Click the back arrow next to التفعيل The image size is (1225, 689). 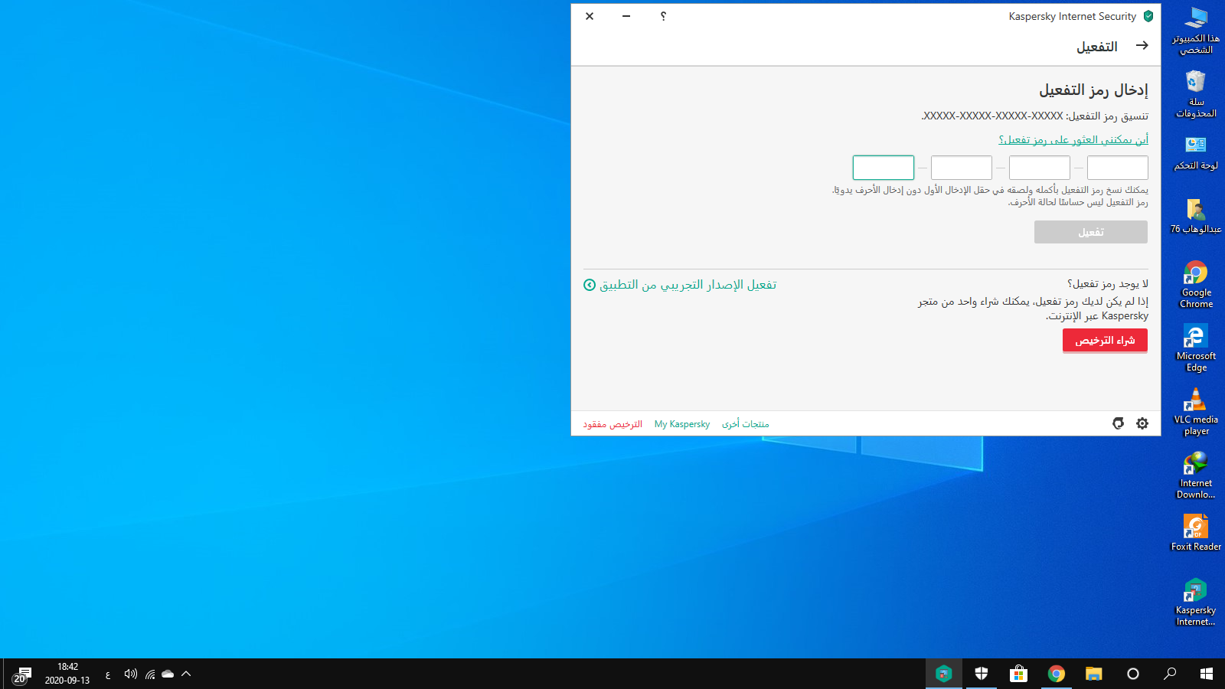(1142, 46)
